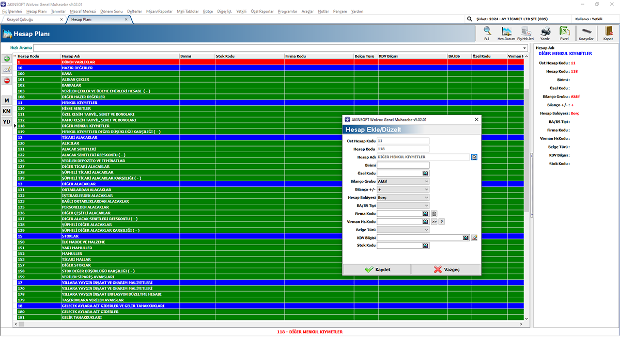Click the green plus add account icon
The image size is (620, 337).
(7, 59)
